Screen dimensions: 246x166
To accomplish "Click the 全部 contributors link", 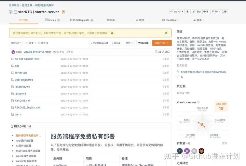I will click(224, 143).
